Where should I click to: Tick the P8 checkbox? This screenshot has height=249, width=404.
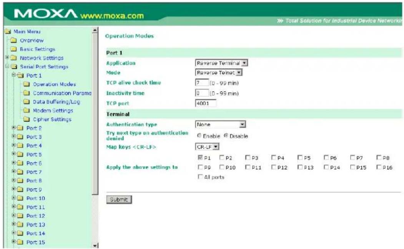click(379, 157)
